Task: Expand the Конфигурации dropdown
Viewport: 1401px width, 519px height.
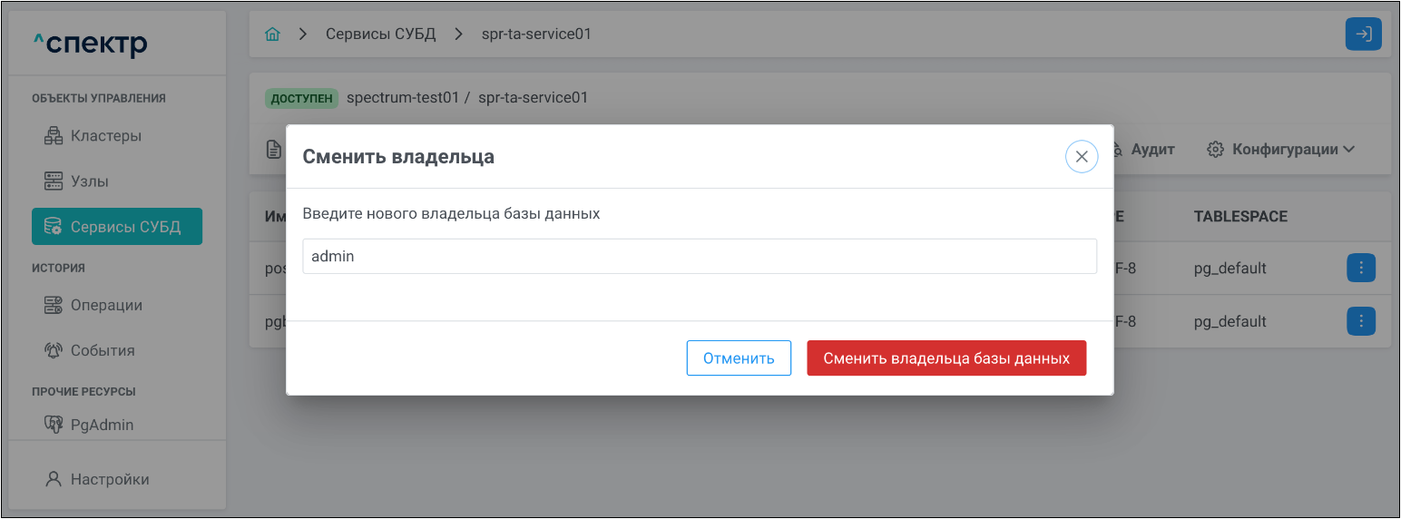Action: (x=1281, y=149)
